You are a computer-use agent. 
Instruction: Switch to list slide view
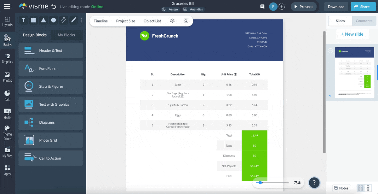coord(368,188)
